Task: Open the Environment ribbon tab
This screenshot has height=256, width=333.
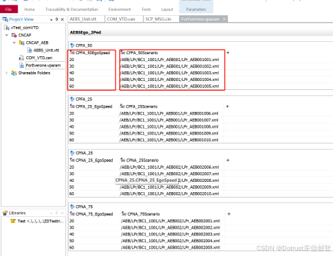Action: (120, 10)
